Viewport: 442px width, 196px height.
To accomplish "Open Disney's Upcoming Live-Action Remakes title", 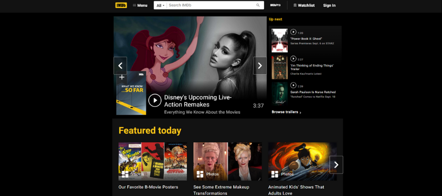I will (197, 101).
